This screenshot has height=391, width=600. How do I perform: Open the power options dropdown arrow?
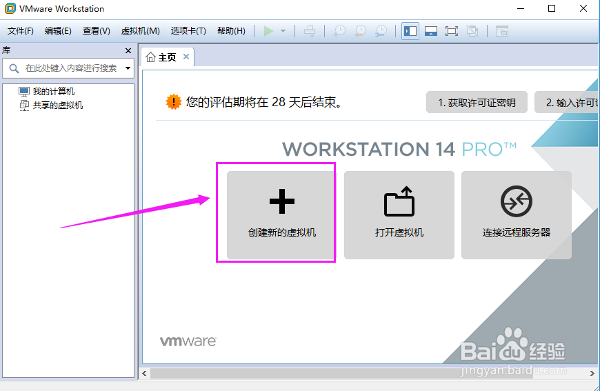(283, 31)
